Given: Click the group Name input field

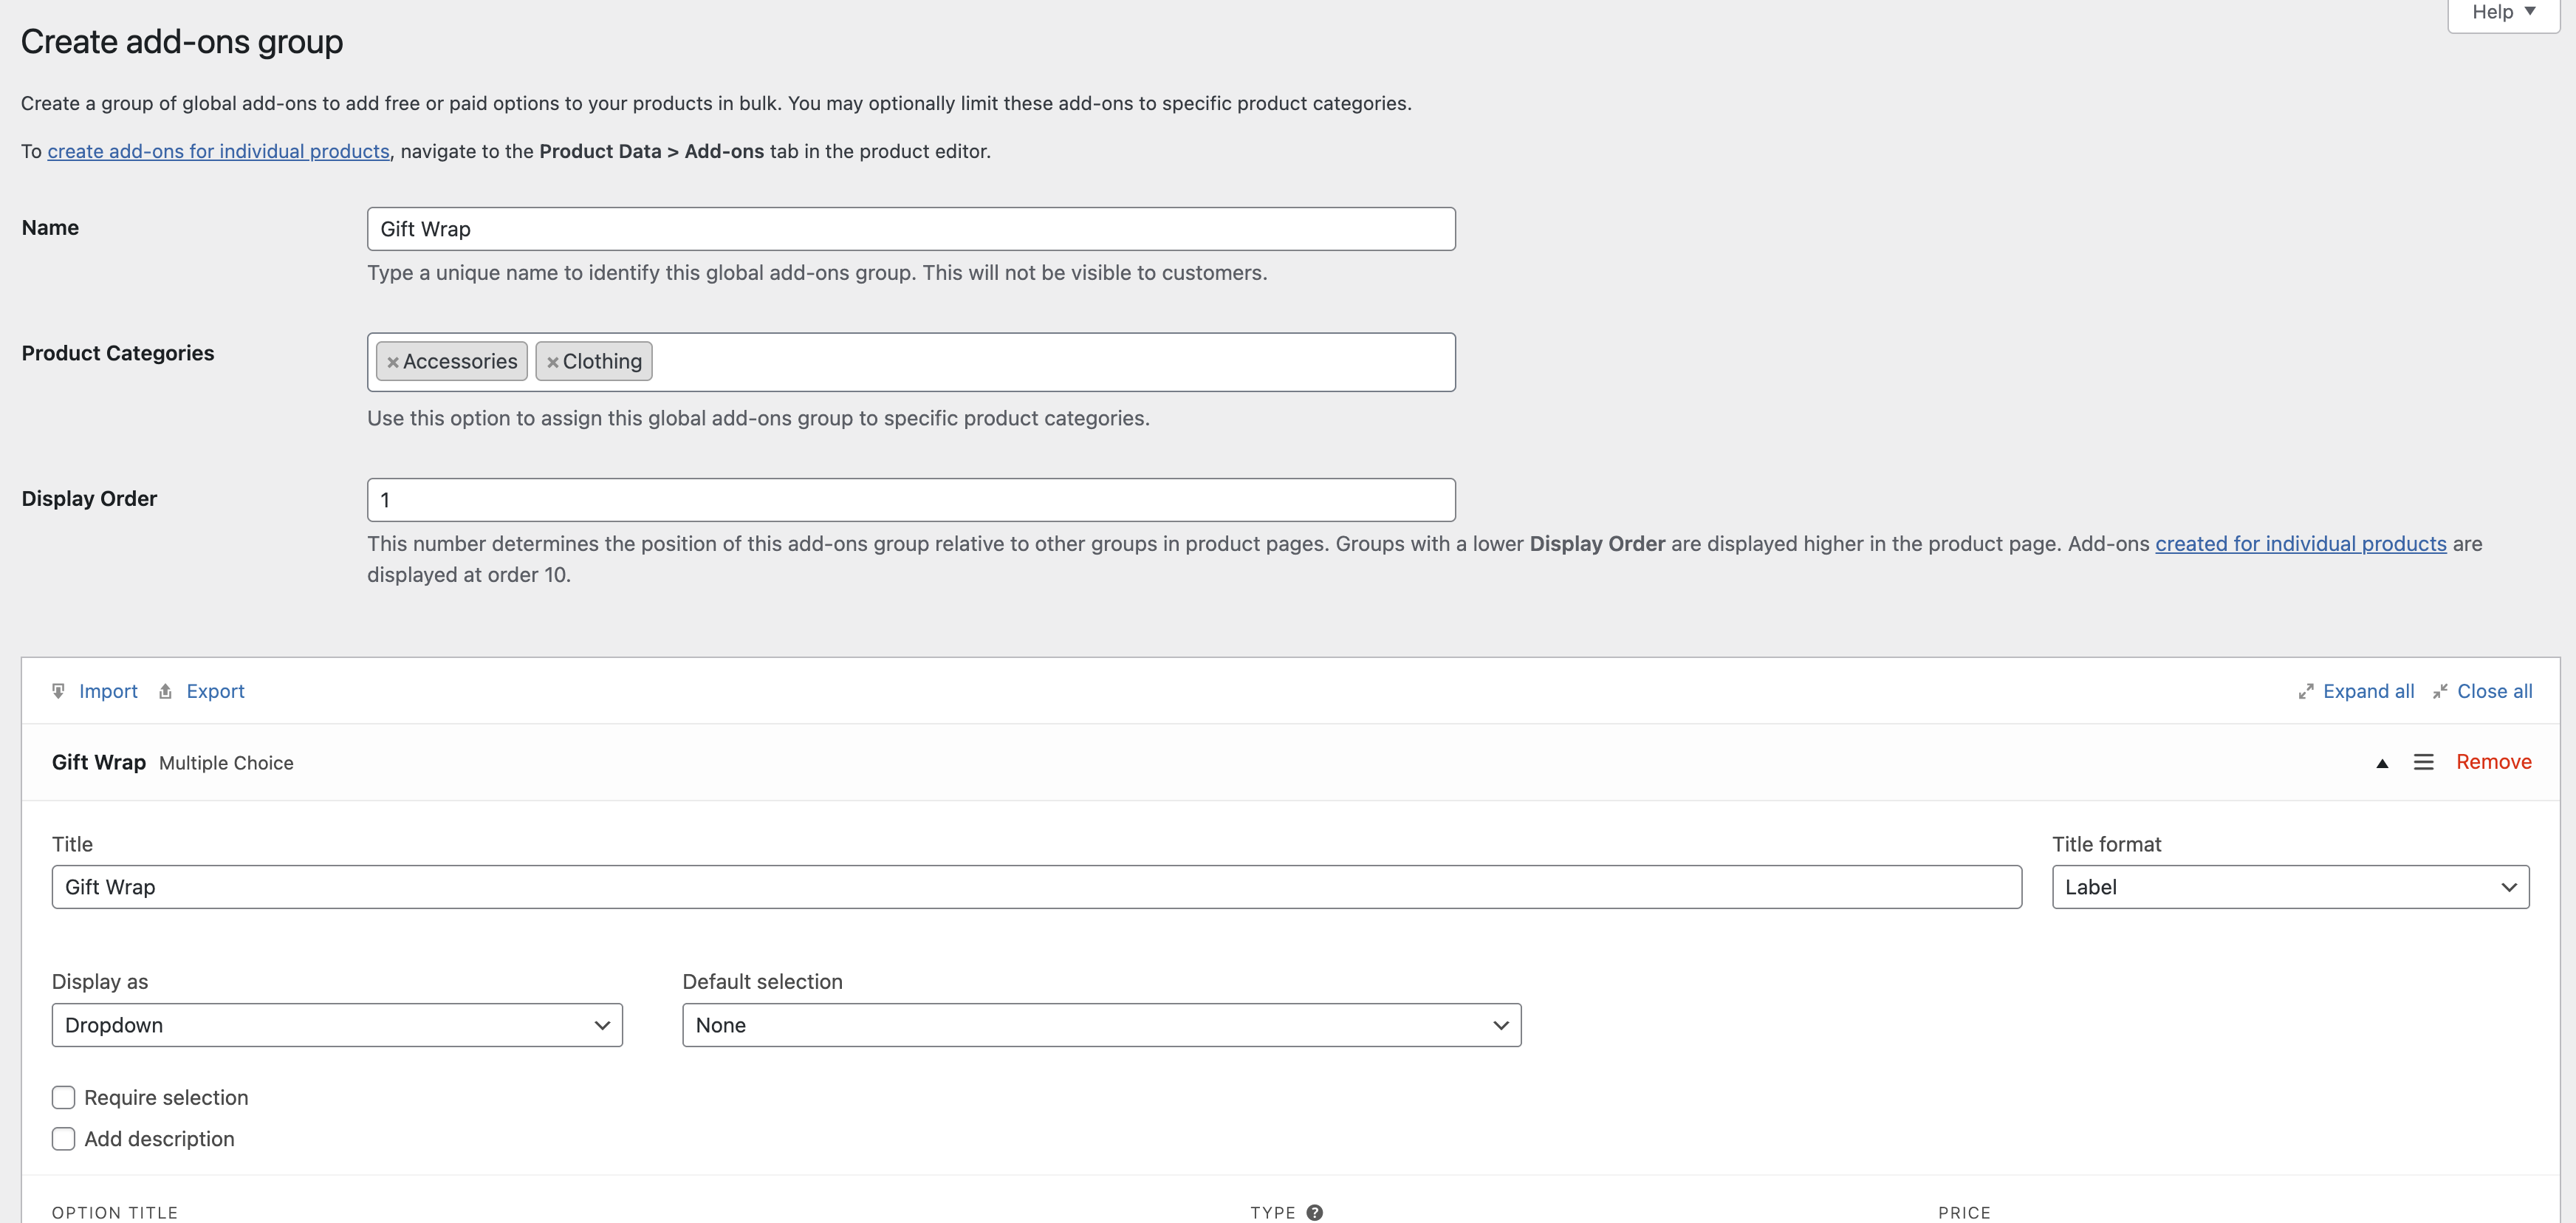Looking at the screenshot, I should pos(910,229).
